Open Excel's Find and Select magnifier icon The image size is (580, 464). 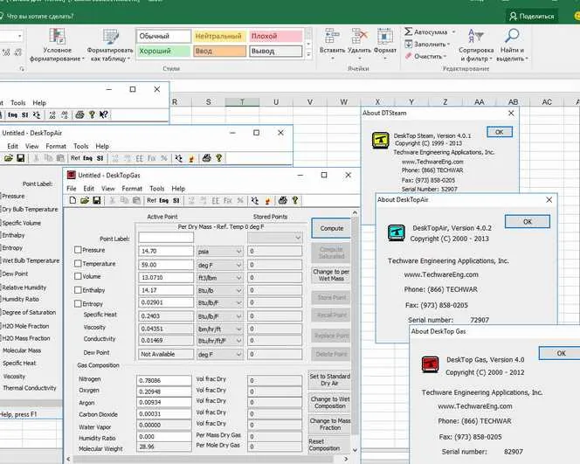coord(513,36)
